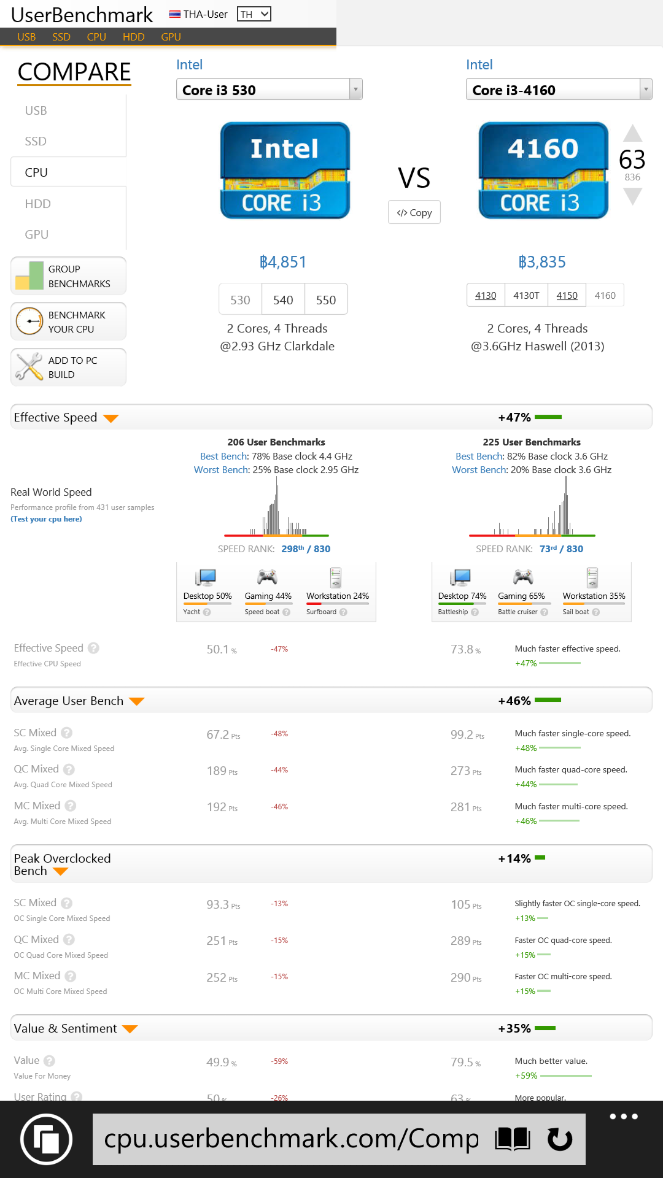Select the SSD tab in top navigation
The width and height of the screenshot is (663, 1178).
click(x=61, y=37)
